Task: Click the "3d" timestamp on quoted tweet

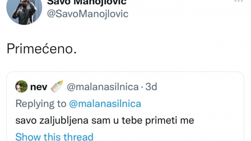Action: pyautogui.click(x=151, y=87)
